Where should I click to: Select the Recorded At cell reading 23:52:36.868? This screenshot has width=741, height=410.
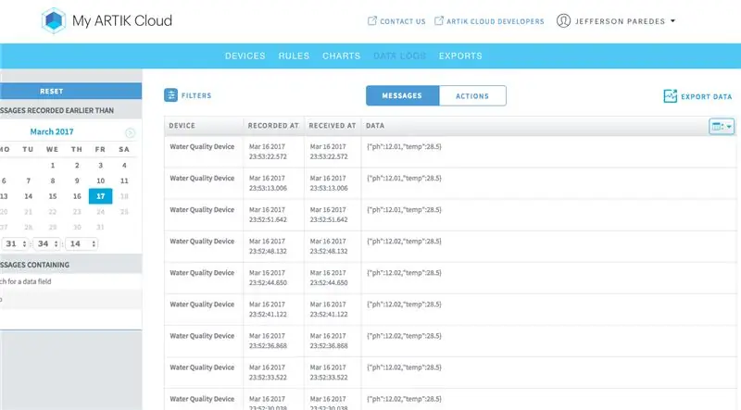(x=273, y=341)
